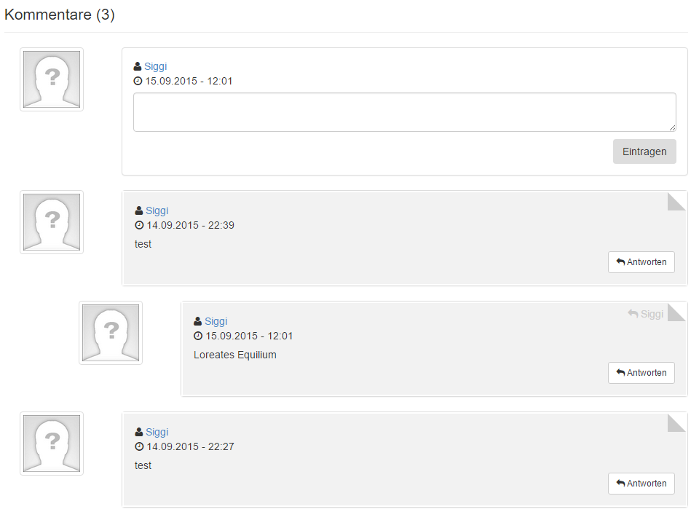
Task: Click the avatar of the 22:27 comment
Action: pyautogui.click(x=52, y=444)
